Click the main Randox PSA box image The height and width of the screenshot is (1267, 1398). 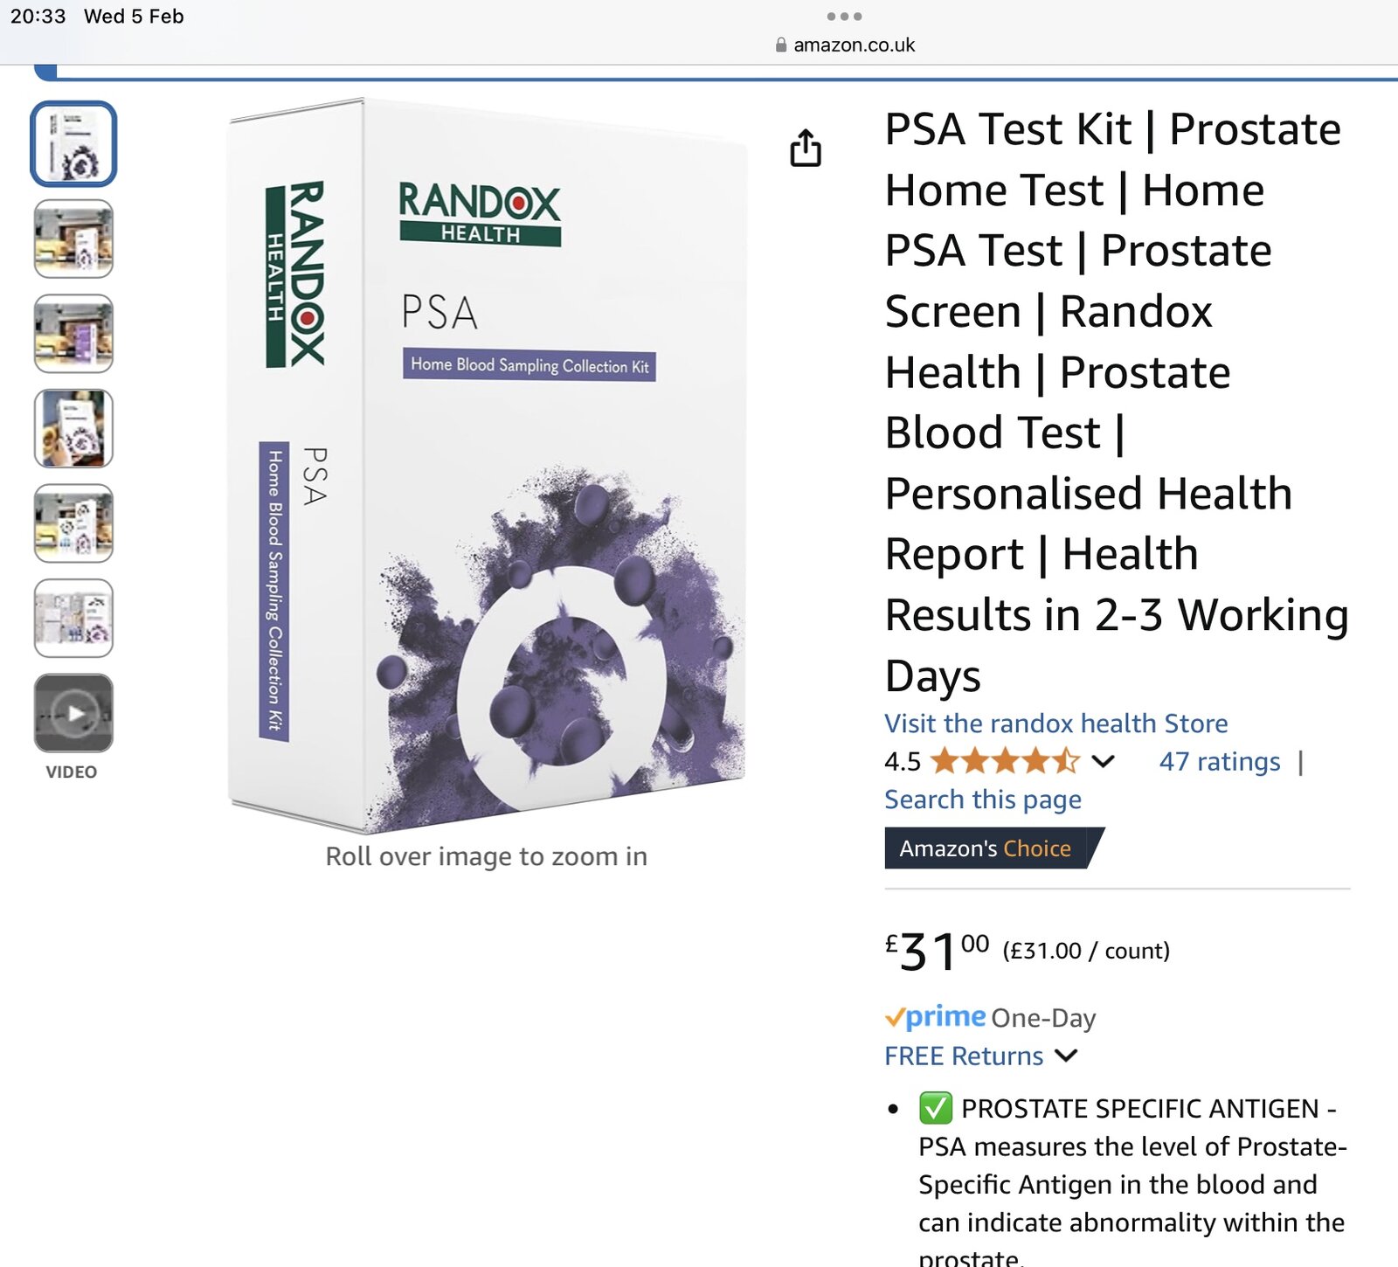click(x=486, y=465)
